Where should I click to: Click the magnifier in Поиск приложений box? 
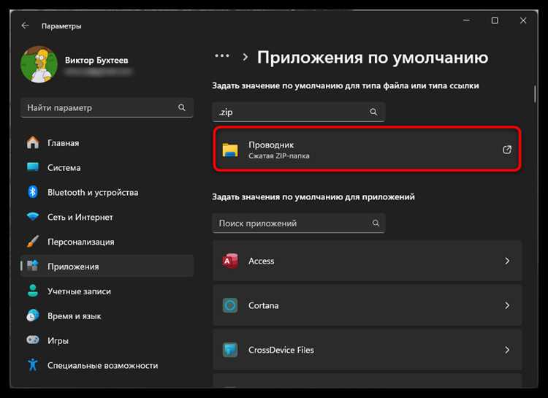tap(376, 223)
